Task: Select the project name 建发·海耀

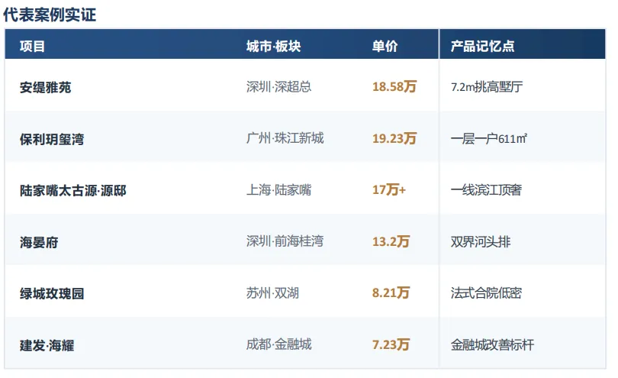Action: [47, 345]
